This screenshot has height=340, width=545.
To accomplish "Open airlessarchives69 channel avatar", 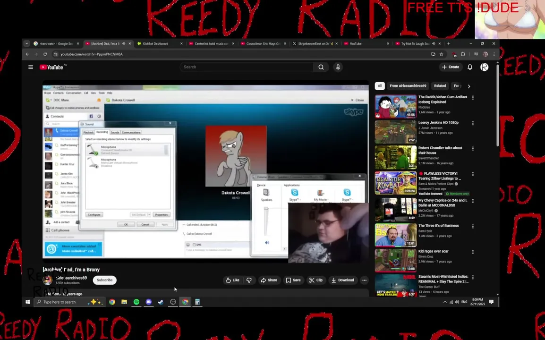I will click(x=48, y=280).
